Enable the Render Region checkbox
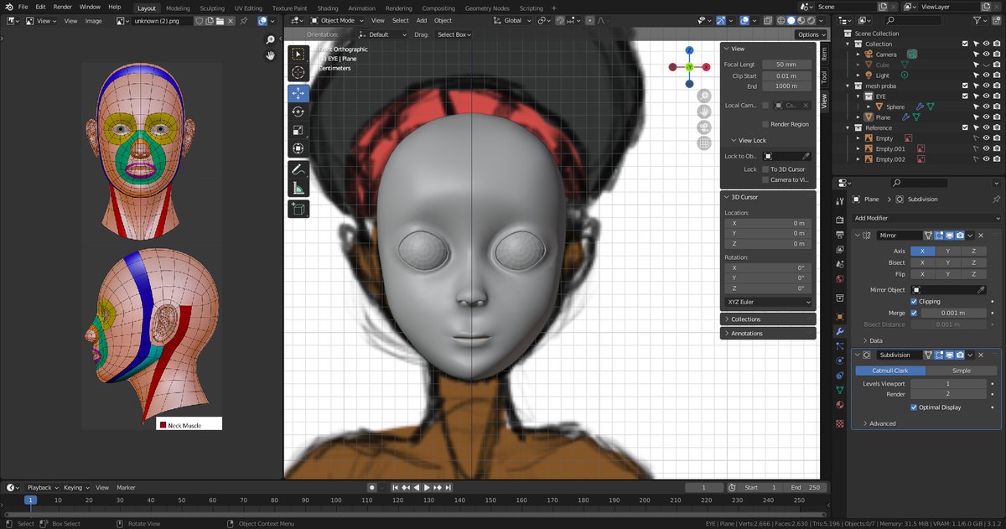This screenshot has width=1006, height=529. [x=765, y=124]
